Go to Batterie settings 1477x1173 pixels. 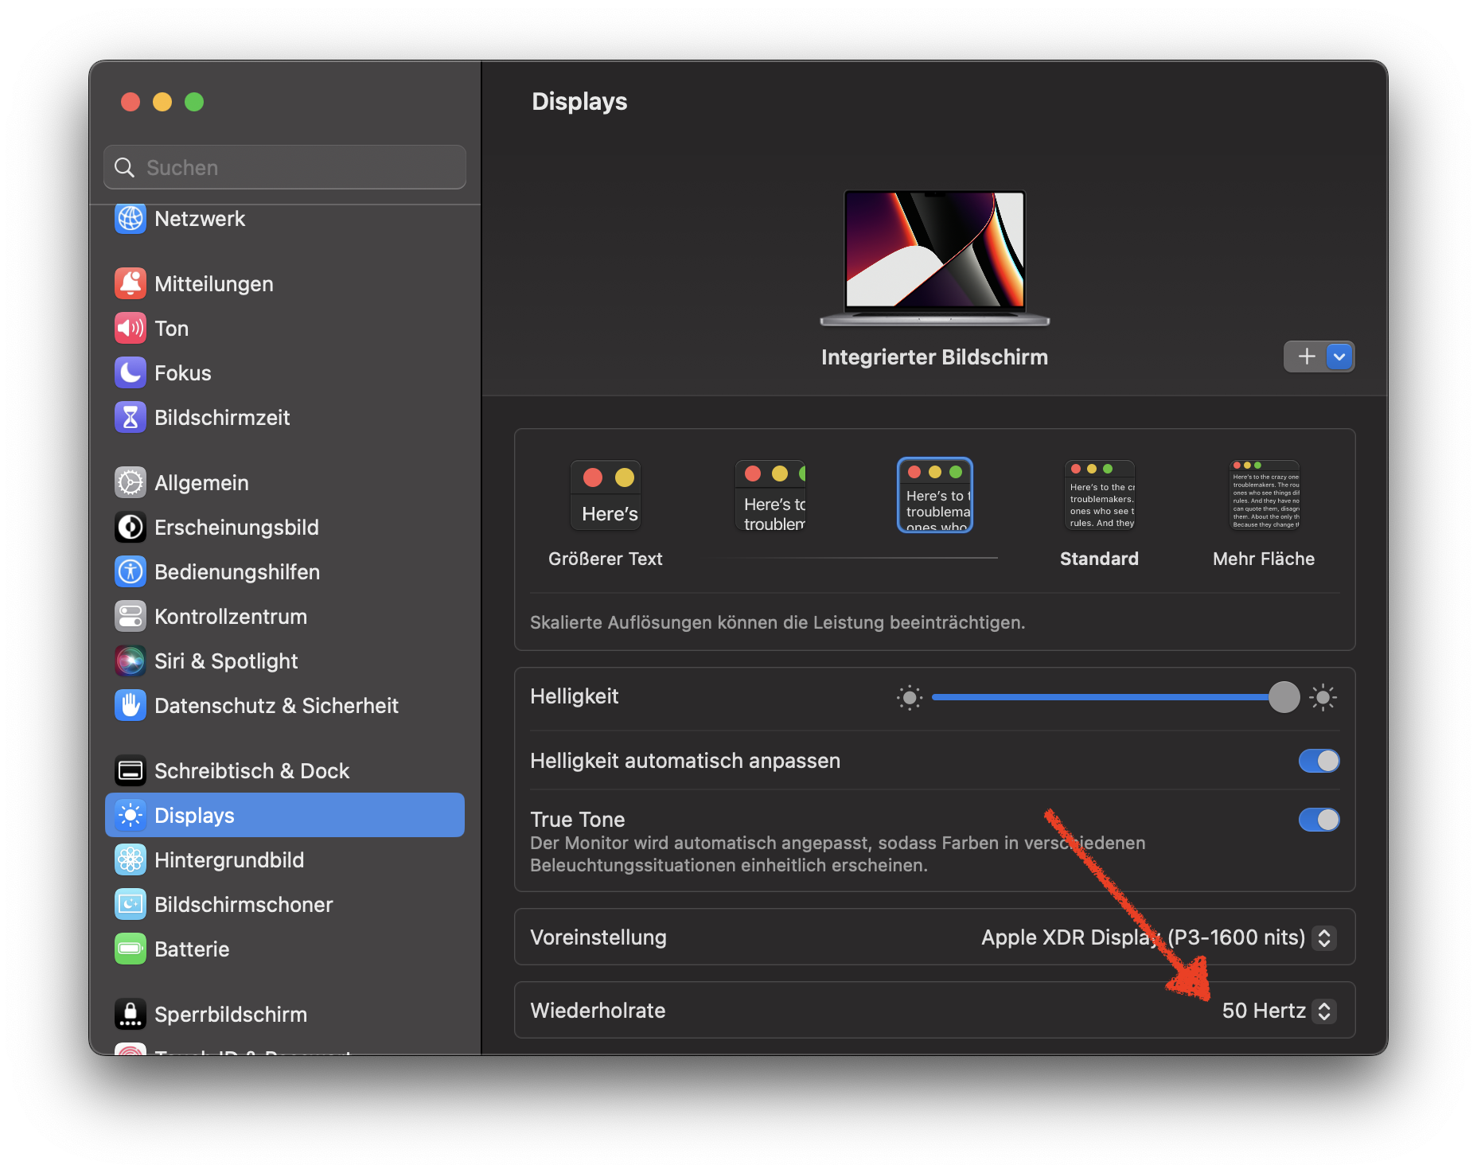click(x=285, y=949)
